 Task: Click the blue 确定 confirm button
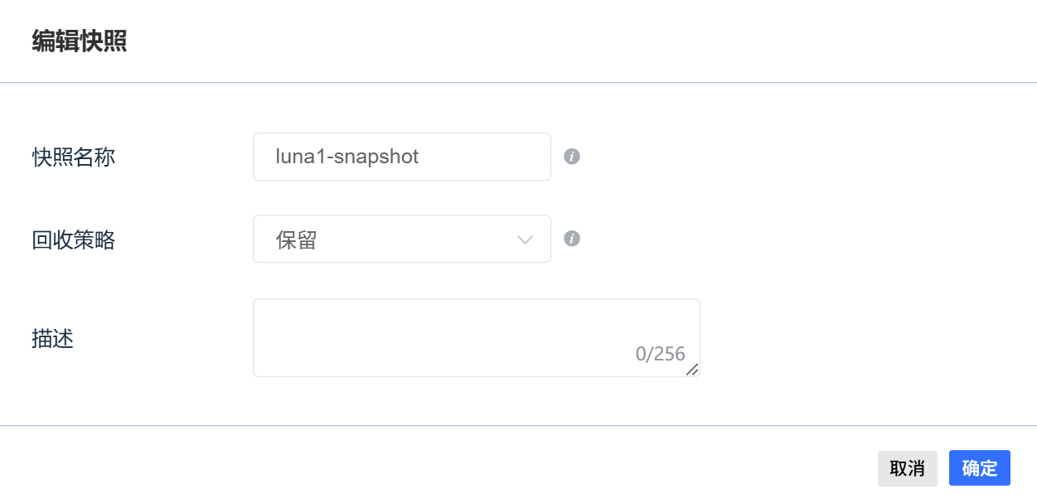point(980,468)
